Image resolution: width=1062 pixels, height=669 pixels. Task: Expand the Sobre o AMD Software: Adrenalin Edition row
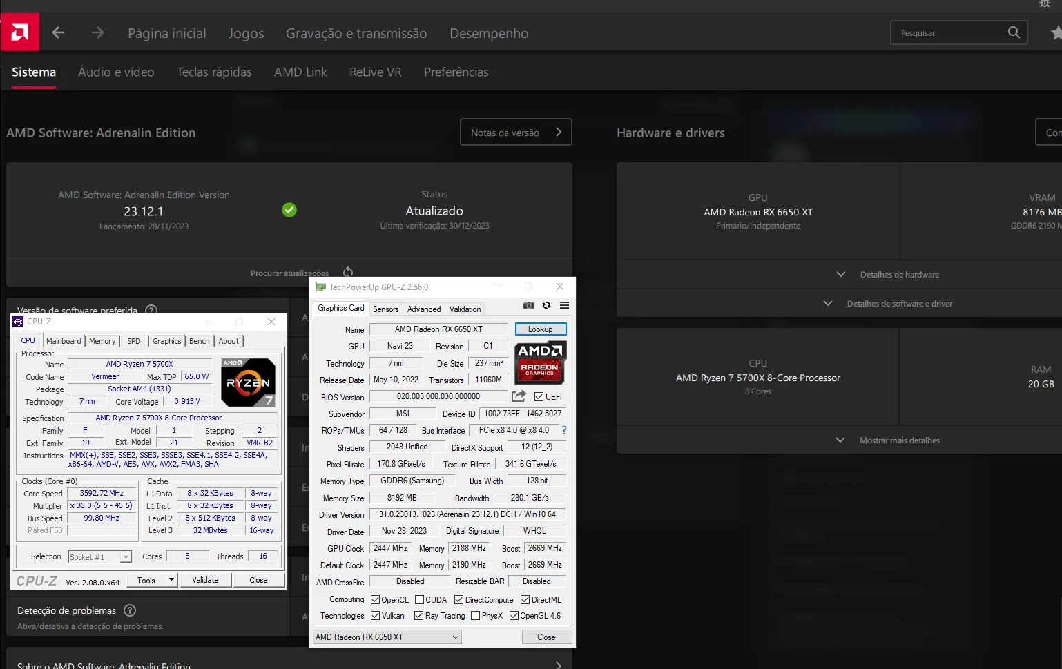[x=289, y=665]
